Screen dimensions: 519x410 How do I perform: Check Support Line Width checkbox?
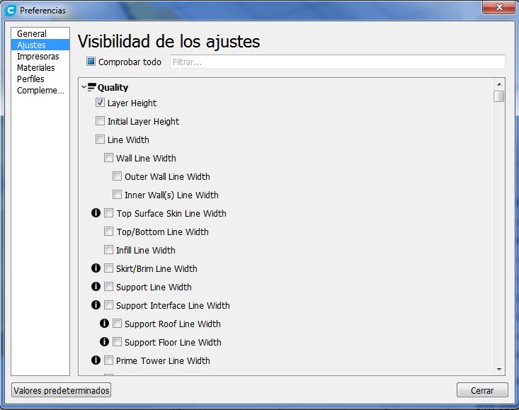pyautogui.click(x=108, y=286)
